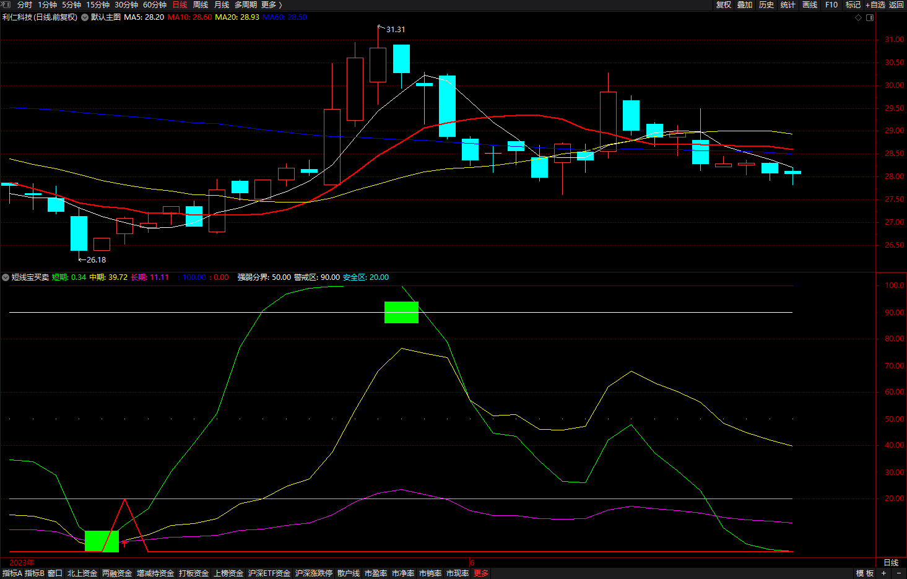907x579 pixels.
Task: Open the 默认主图 indicator dropdown arrow
Action: (85, 17)
